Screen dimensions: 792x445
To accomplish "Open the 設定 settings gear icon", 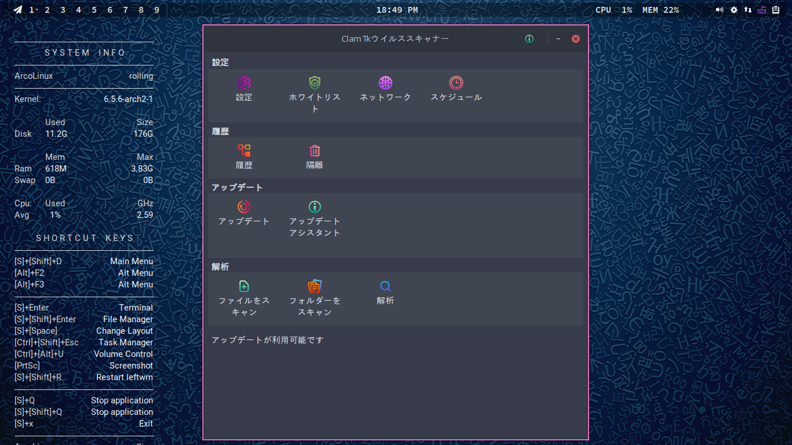I will click(244, 83).
